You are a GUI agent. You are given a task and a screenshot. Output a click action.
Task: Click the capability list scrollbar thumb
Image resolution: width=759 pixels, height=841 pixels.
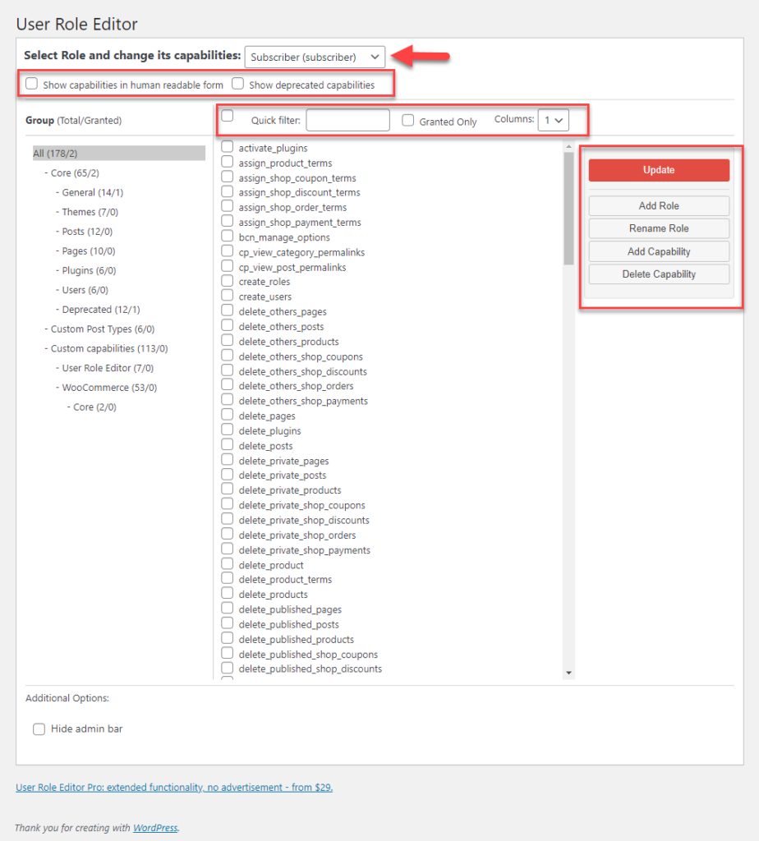point(568,208)
